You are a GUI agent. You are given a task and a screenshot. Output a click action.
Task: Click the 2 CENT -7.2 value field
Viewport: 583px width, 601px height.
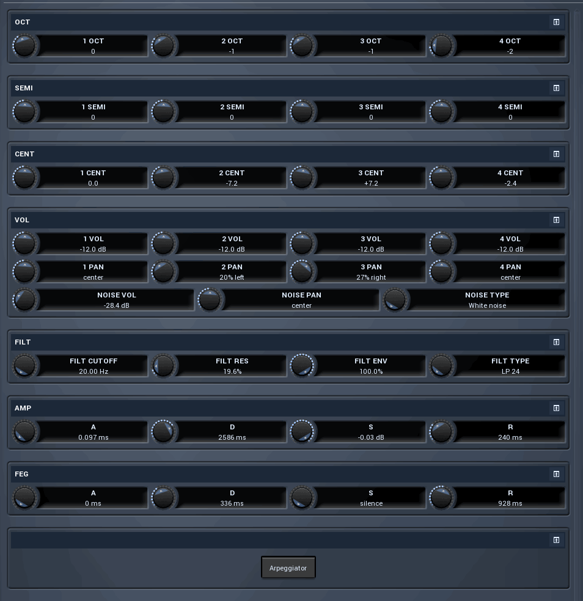(x=232, y=178)
